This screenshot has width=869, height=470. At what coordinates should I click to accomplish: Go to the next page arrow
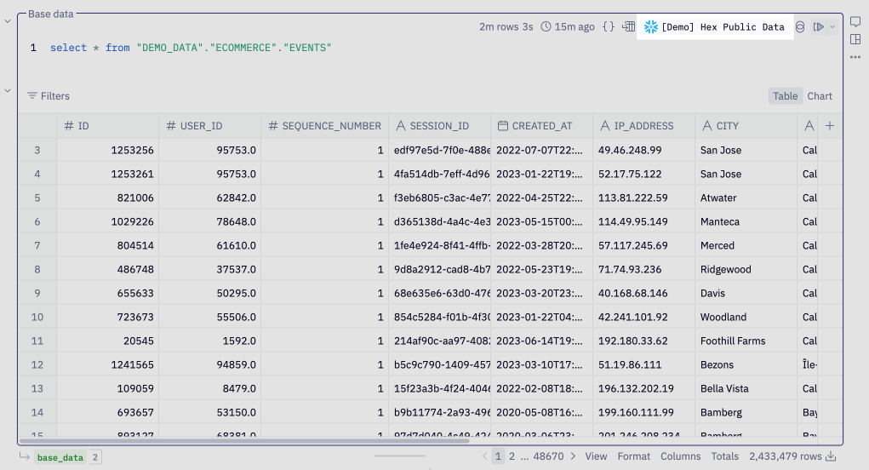573,456
